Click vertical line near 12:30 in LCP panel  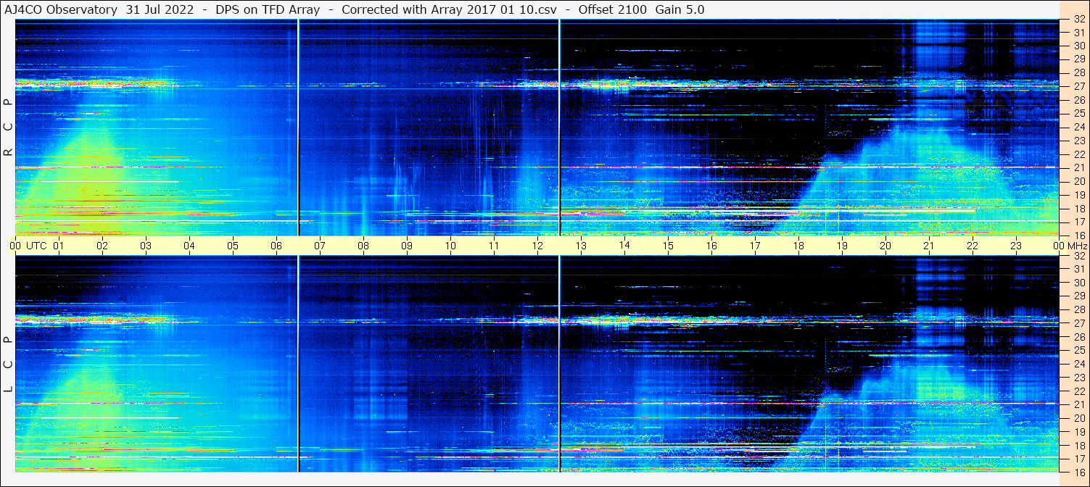pos(560,362)
